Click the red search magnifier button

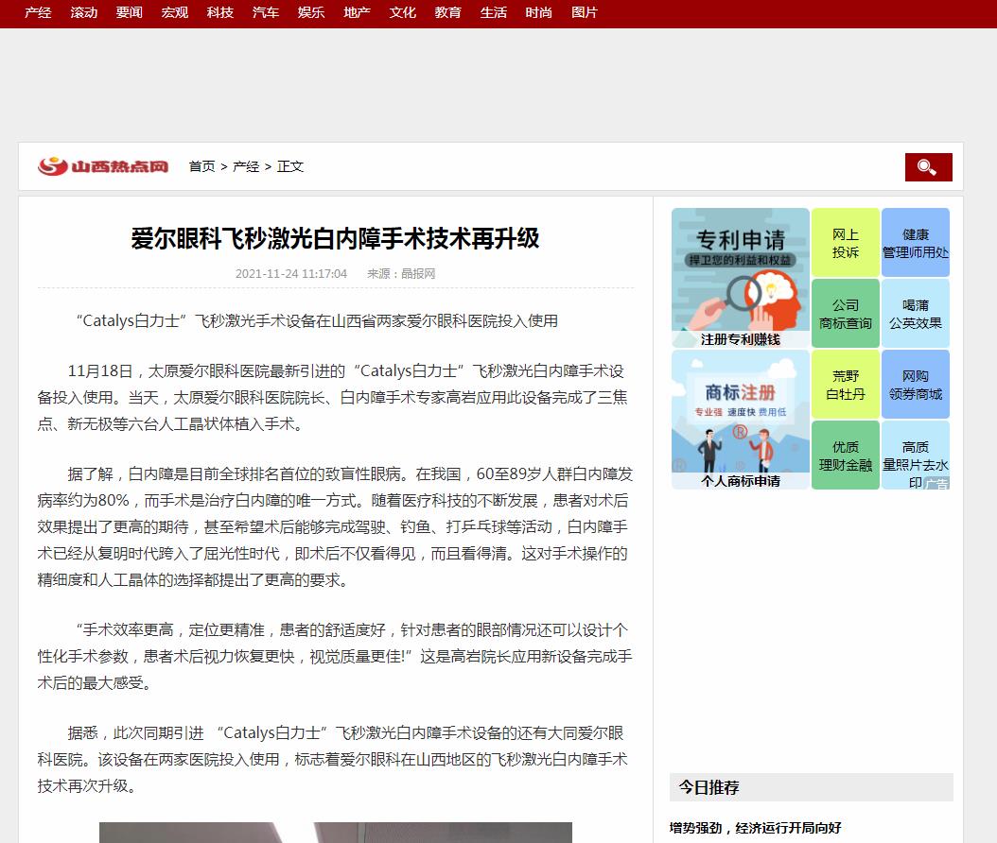point(928,167)
